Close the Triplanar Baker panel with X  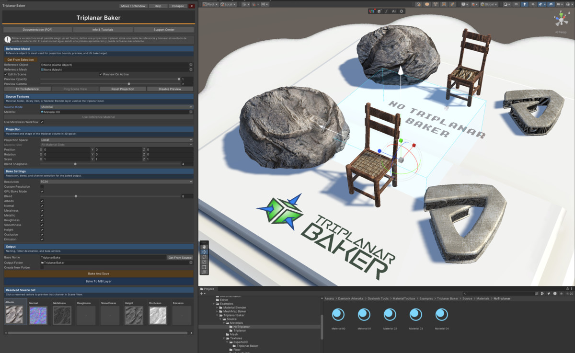[x=192, y=6]
